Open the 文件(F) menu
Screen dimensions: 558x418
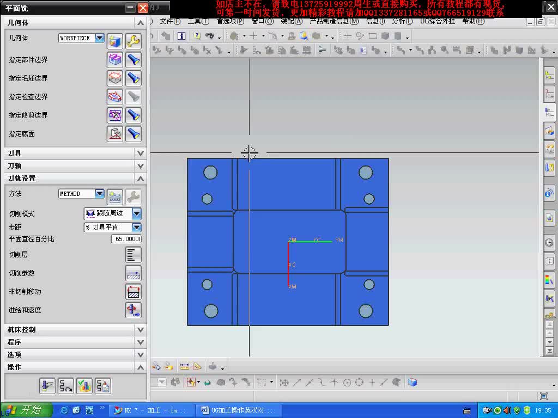[x=170, y=21]
